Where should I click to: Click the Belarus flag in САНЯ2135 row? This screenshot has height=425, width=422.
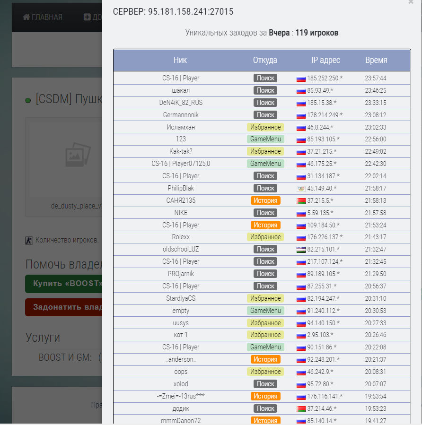tap(301, 201)
